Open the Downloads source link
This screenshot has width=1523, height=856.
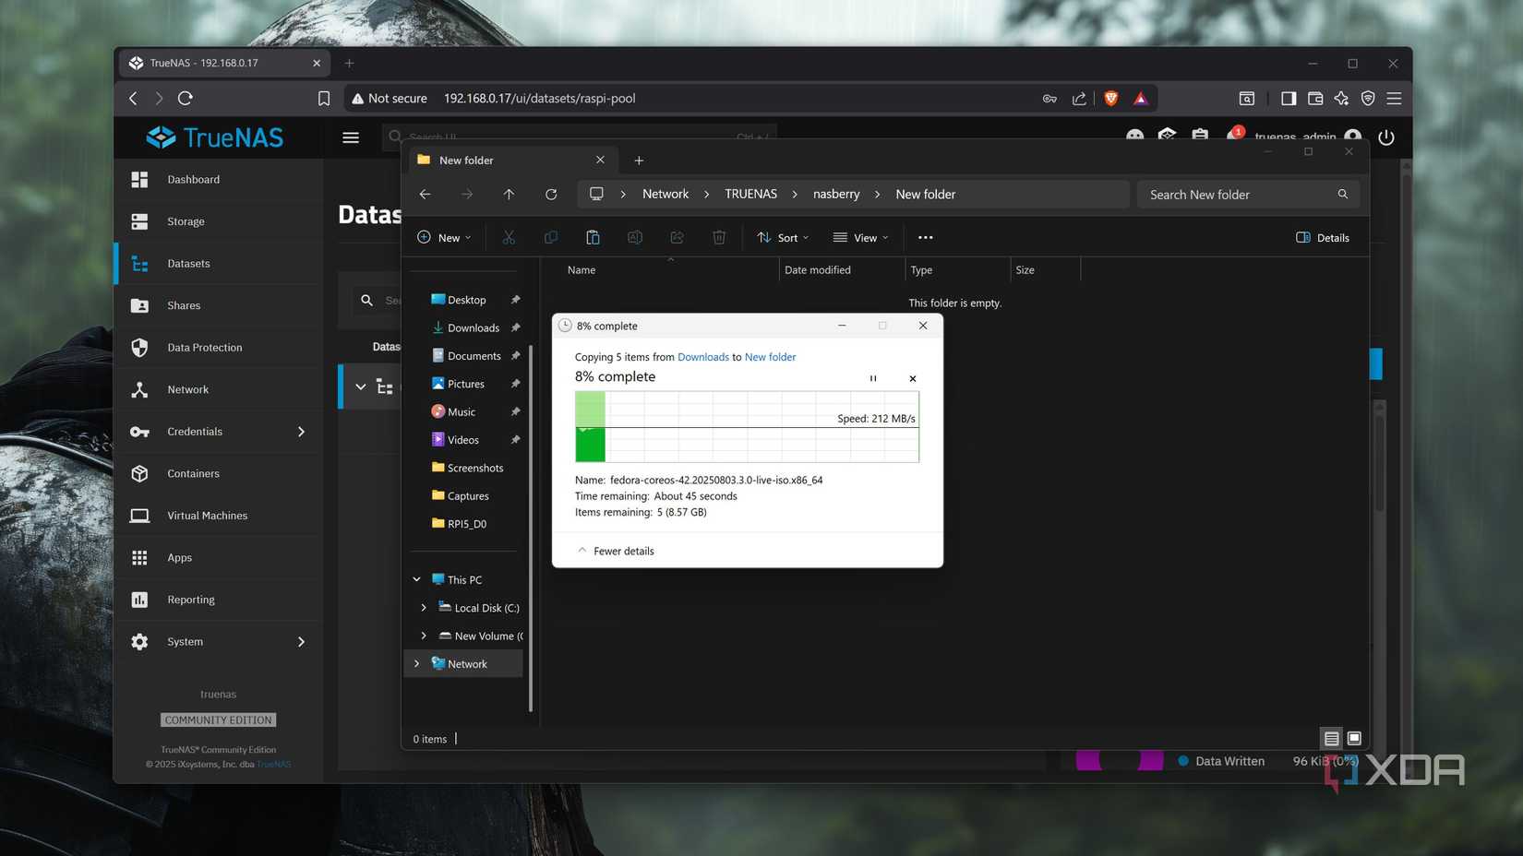point(702,357)
